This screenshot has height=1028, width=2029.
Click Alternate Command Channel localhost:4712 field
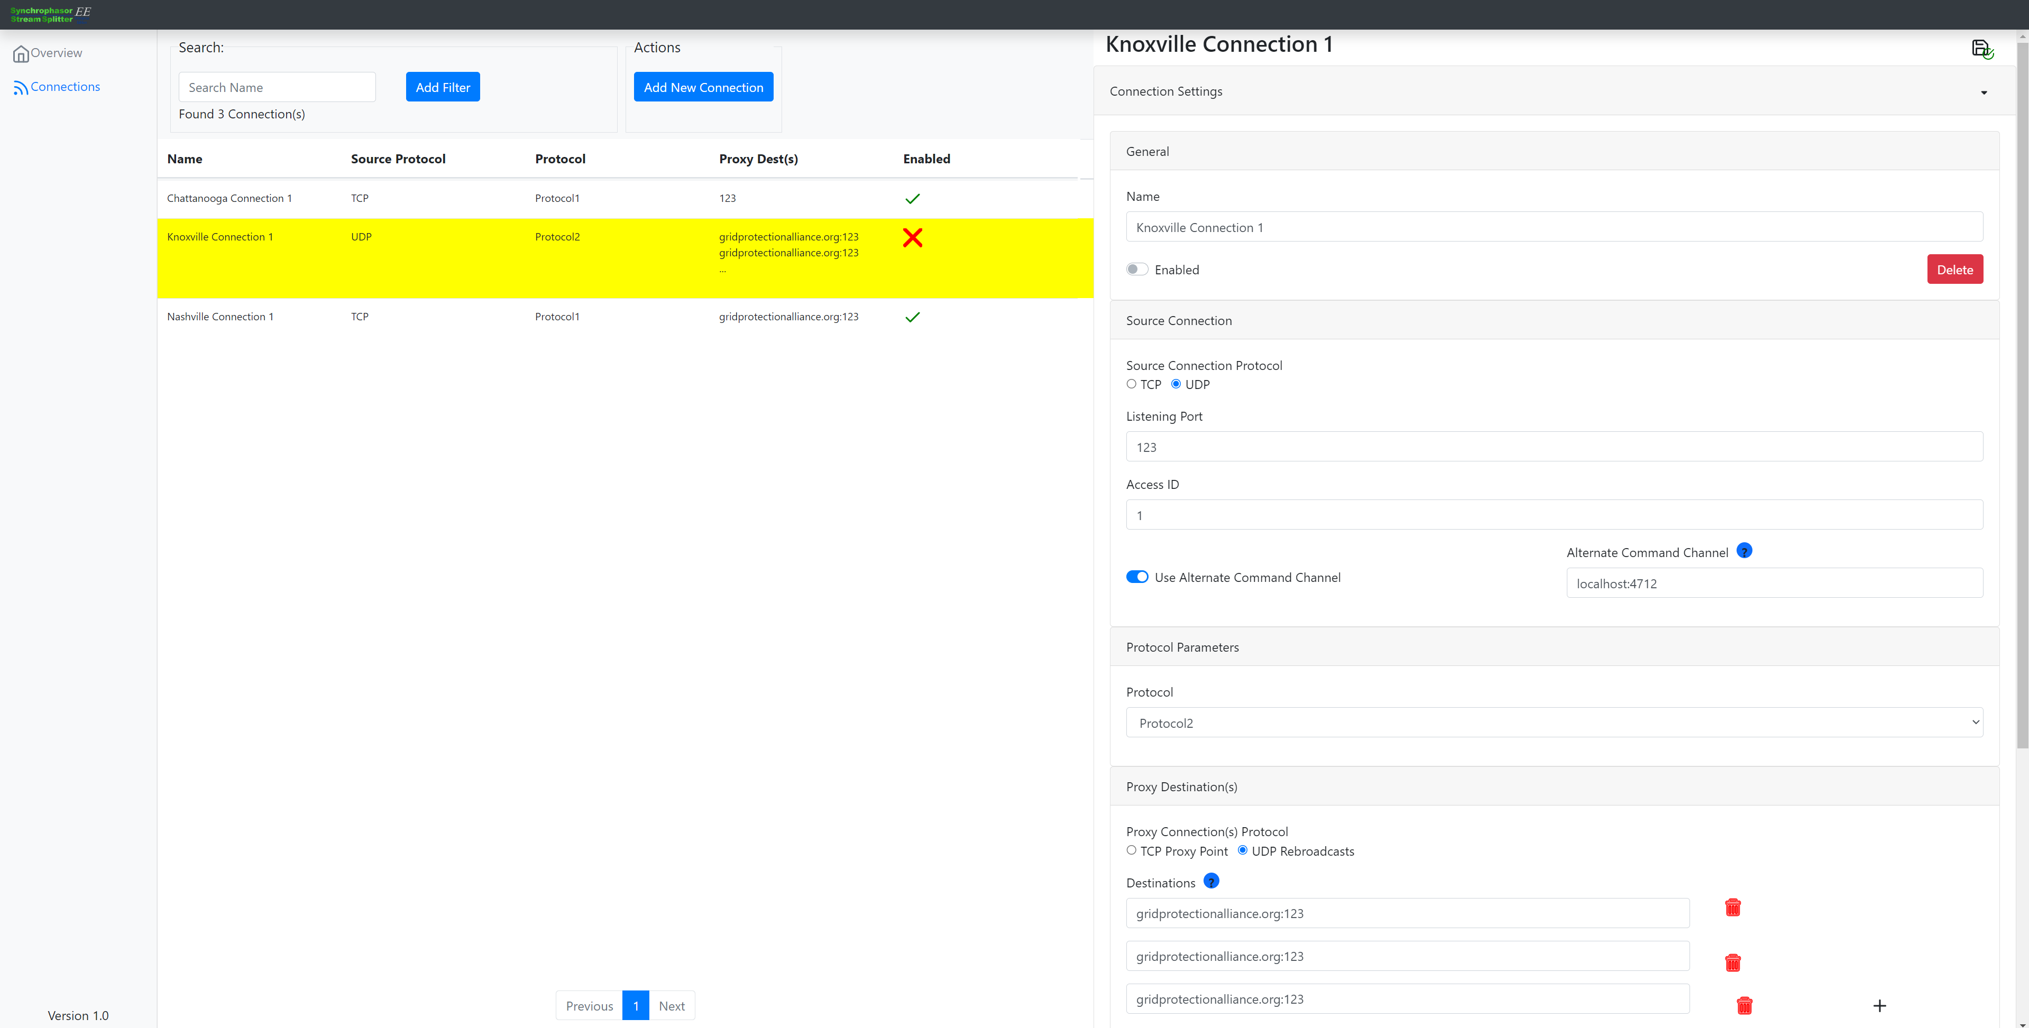tap(1775, 584)
